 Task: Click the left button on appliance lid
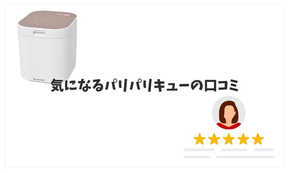[38, 24]
